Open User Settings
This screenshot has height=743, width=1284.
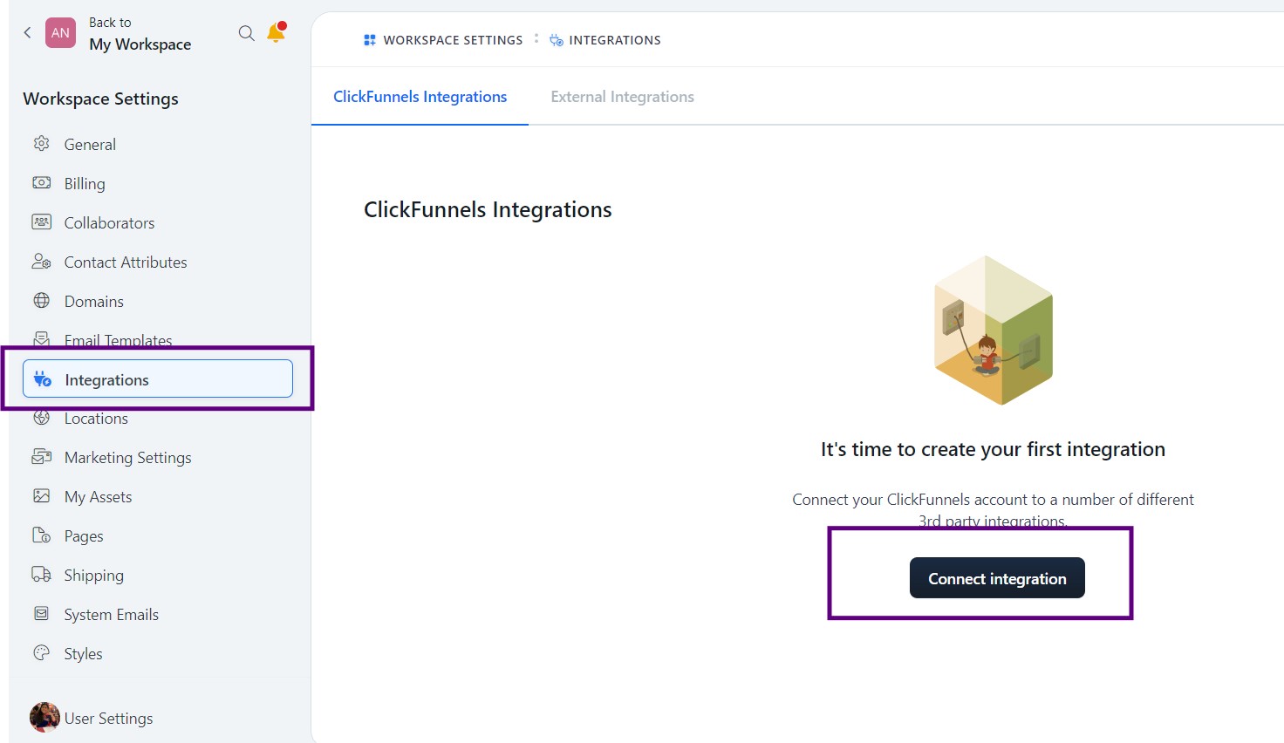108,718
